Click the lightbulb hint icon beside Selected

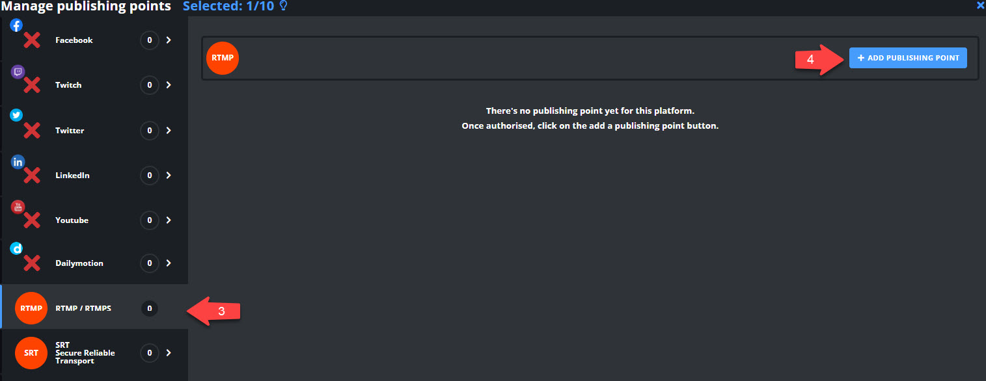click(x=283, y=6)
